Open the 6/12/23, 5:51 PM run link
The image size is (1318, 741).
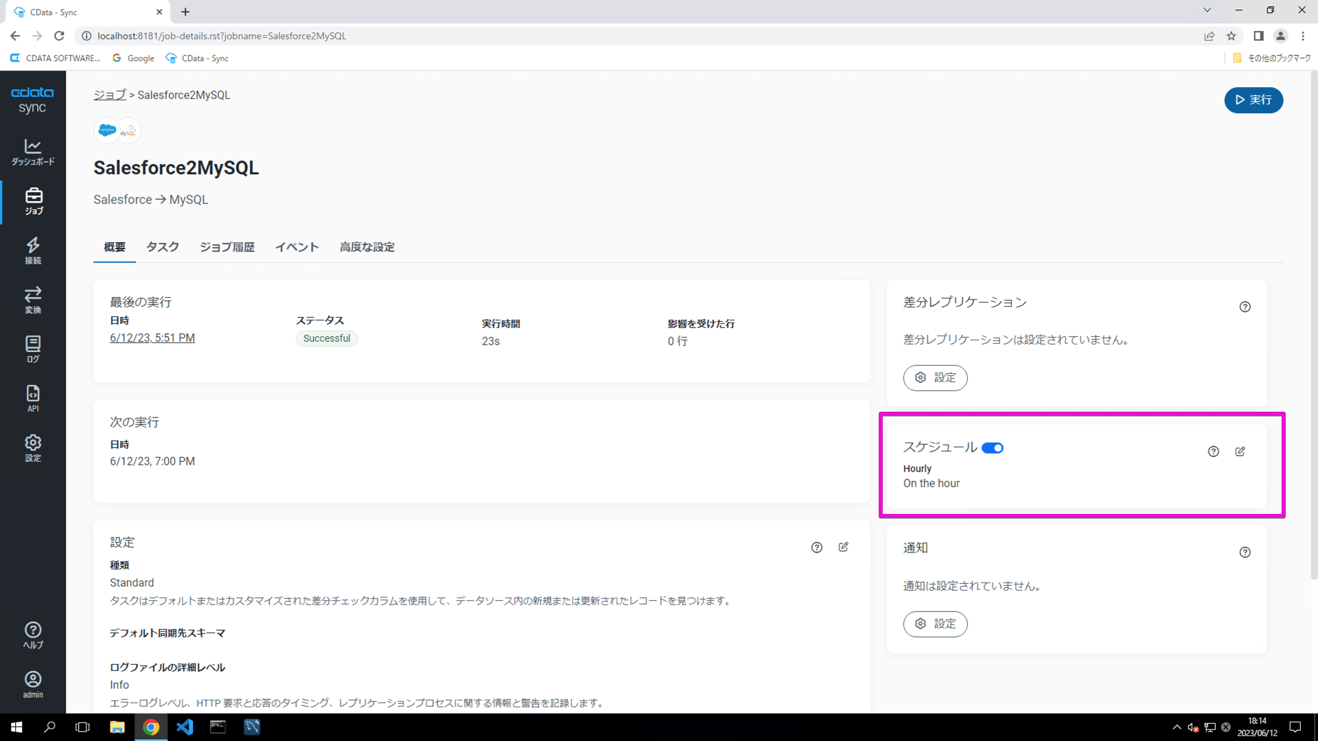pos(152,338)
